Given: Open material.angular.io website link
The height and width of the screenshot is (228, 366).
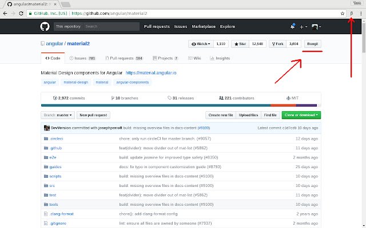Looking at the screenshot, I should coord(151,73).
